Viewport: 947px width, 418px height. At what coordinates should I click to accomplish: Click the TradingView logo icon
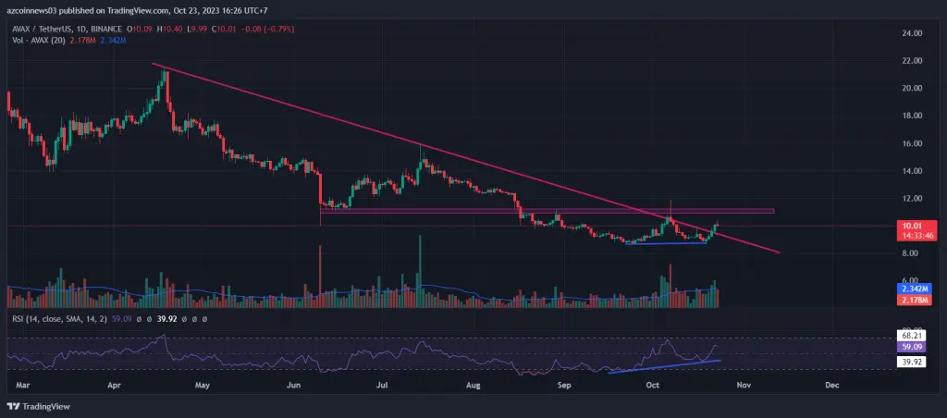[x=14, y=407]
